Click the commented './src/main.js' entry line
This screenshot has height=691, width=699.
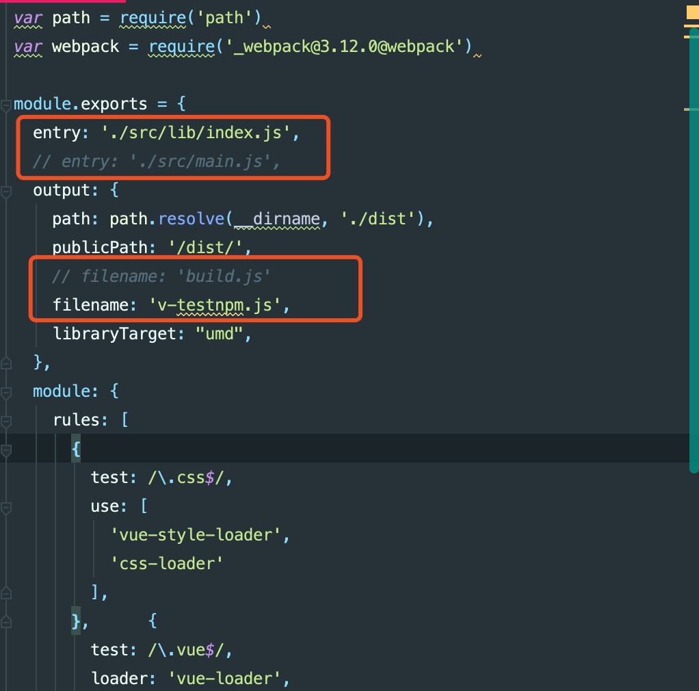pos(157,161)
